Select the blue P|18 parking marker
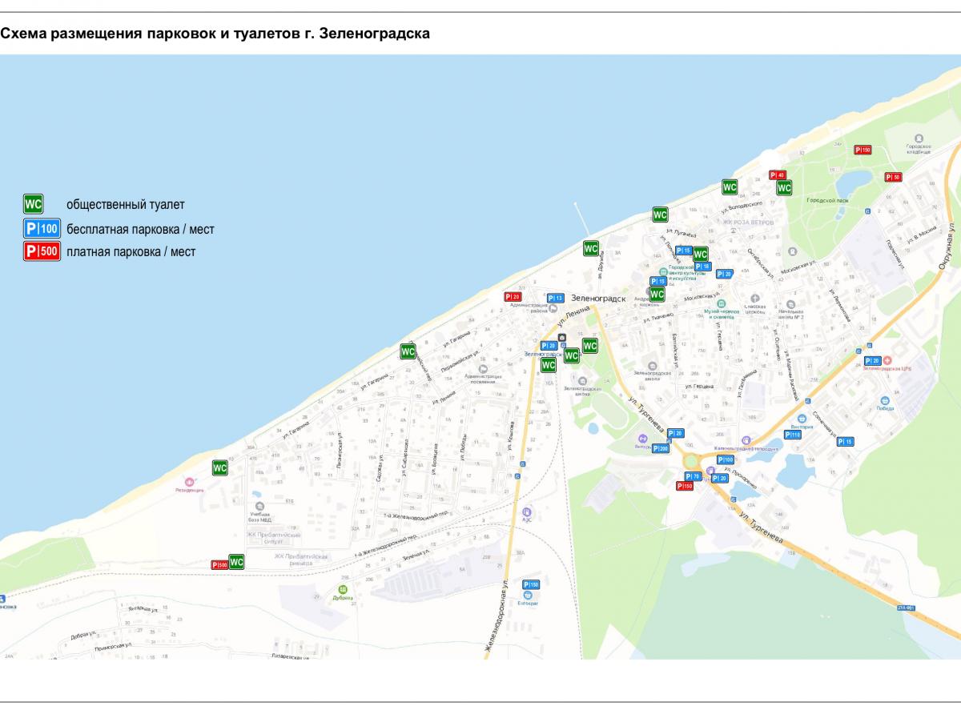The height and width of the screenshot is (714, 961). (x=703, y=267)
